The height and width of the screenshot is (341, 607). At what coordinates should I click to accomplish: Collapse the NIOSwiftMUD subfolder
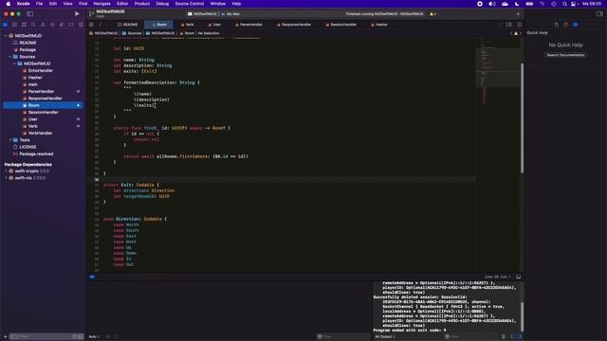pyautogui.click(x=15, y=63)
